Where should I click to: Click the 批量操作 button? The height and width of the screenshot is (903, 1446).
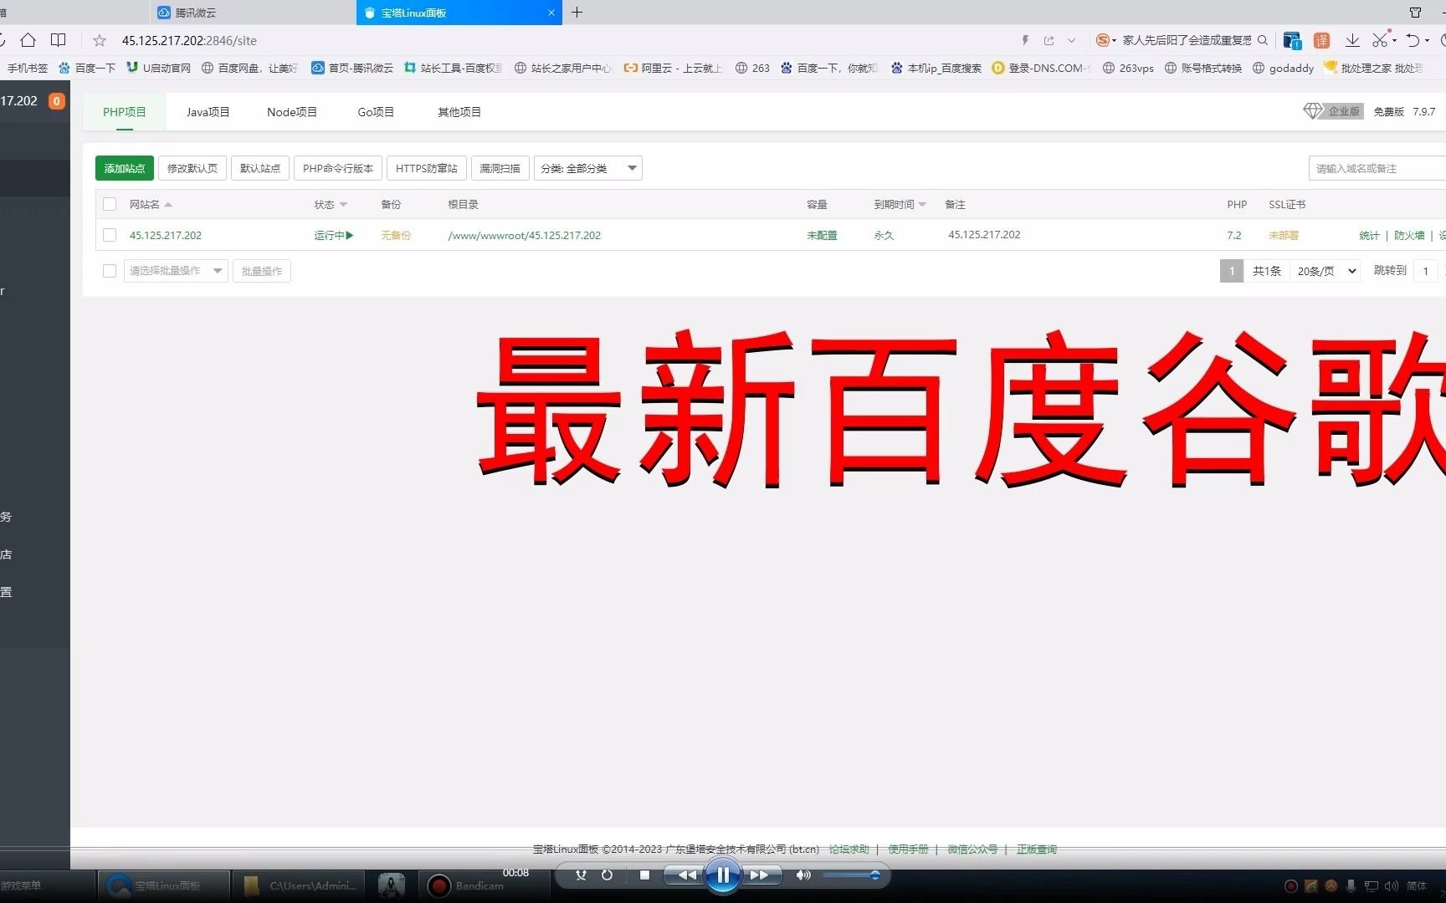[262, 271]
